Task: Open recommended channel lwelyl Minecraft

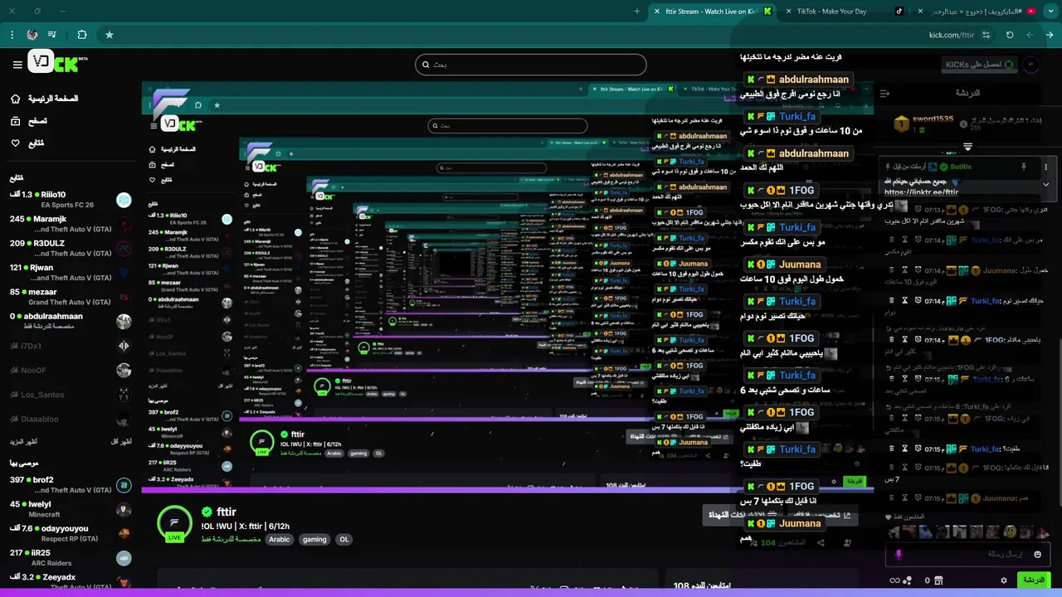Action: tap(71, 509)
